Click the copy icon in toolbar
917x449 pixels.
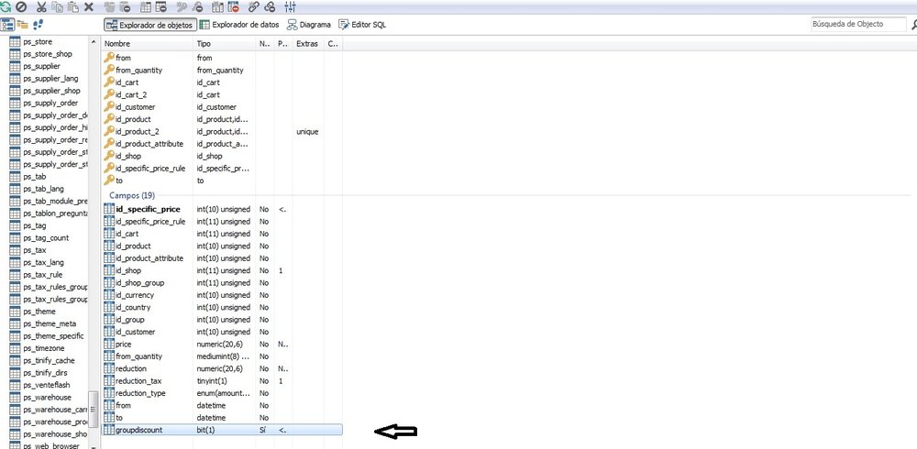[57, 7]
